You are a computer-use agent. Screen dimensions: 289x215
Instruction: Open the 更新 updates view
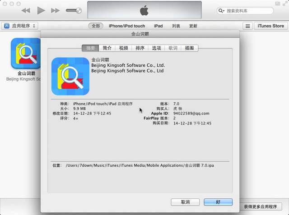pyautogui.click(x=193, y=26)
